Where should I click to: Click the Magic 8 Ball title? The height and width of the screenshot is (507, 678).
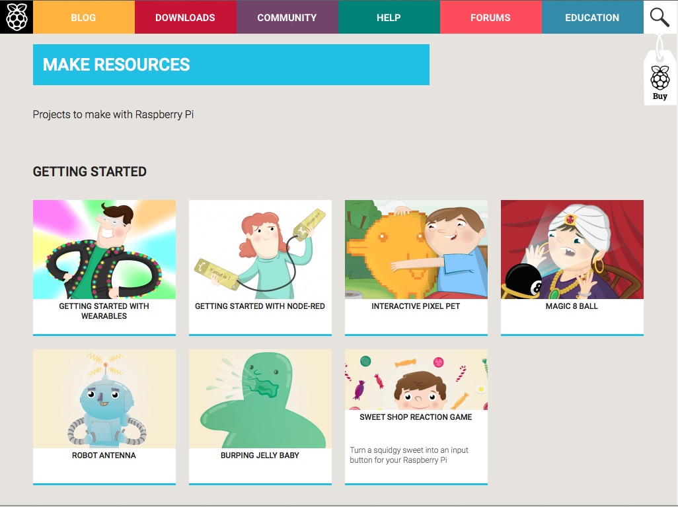point(572,306)
